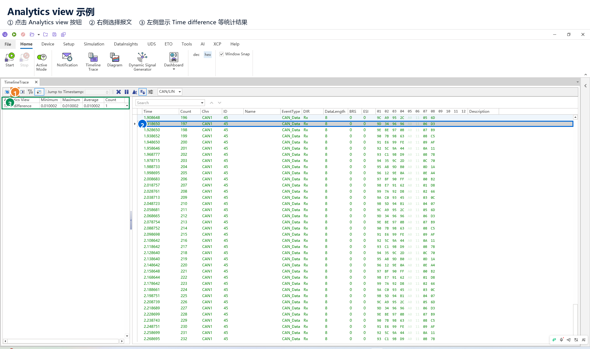Click the green play icon in quick access bar
The image size is (590, 349).
14,34
